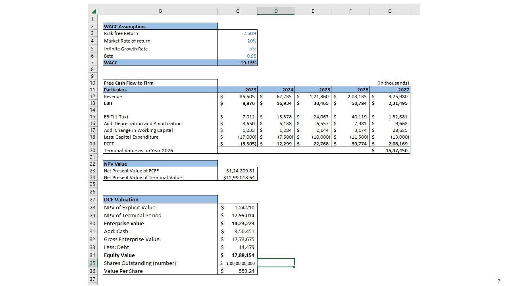Select row 35 header
This screenshot has height=286, width=508.
pos(92,263)
